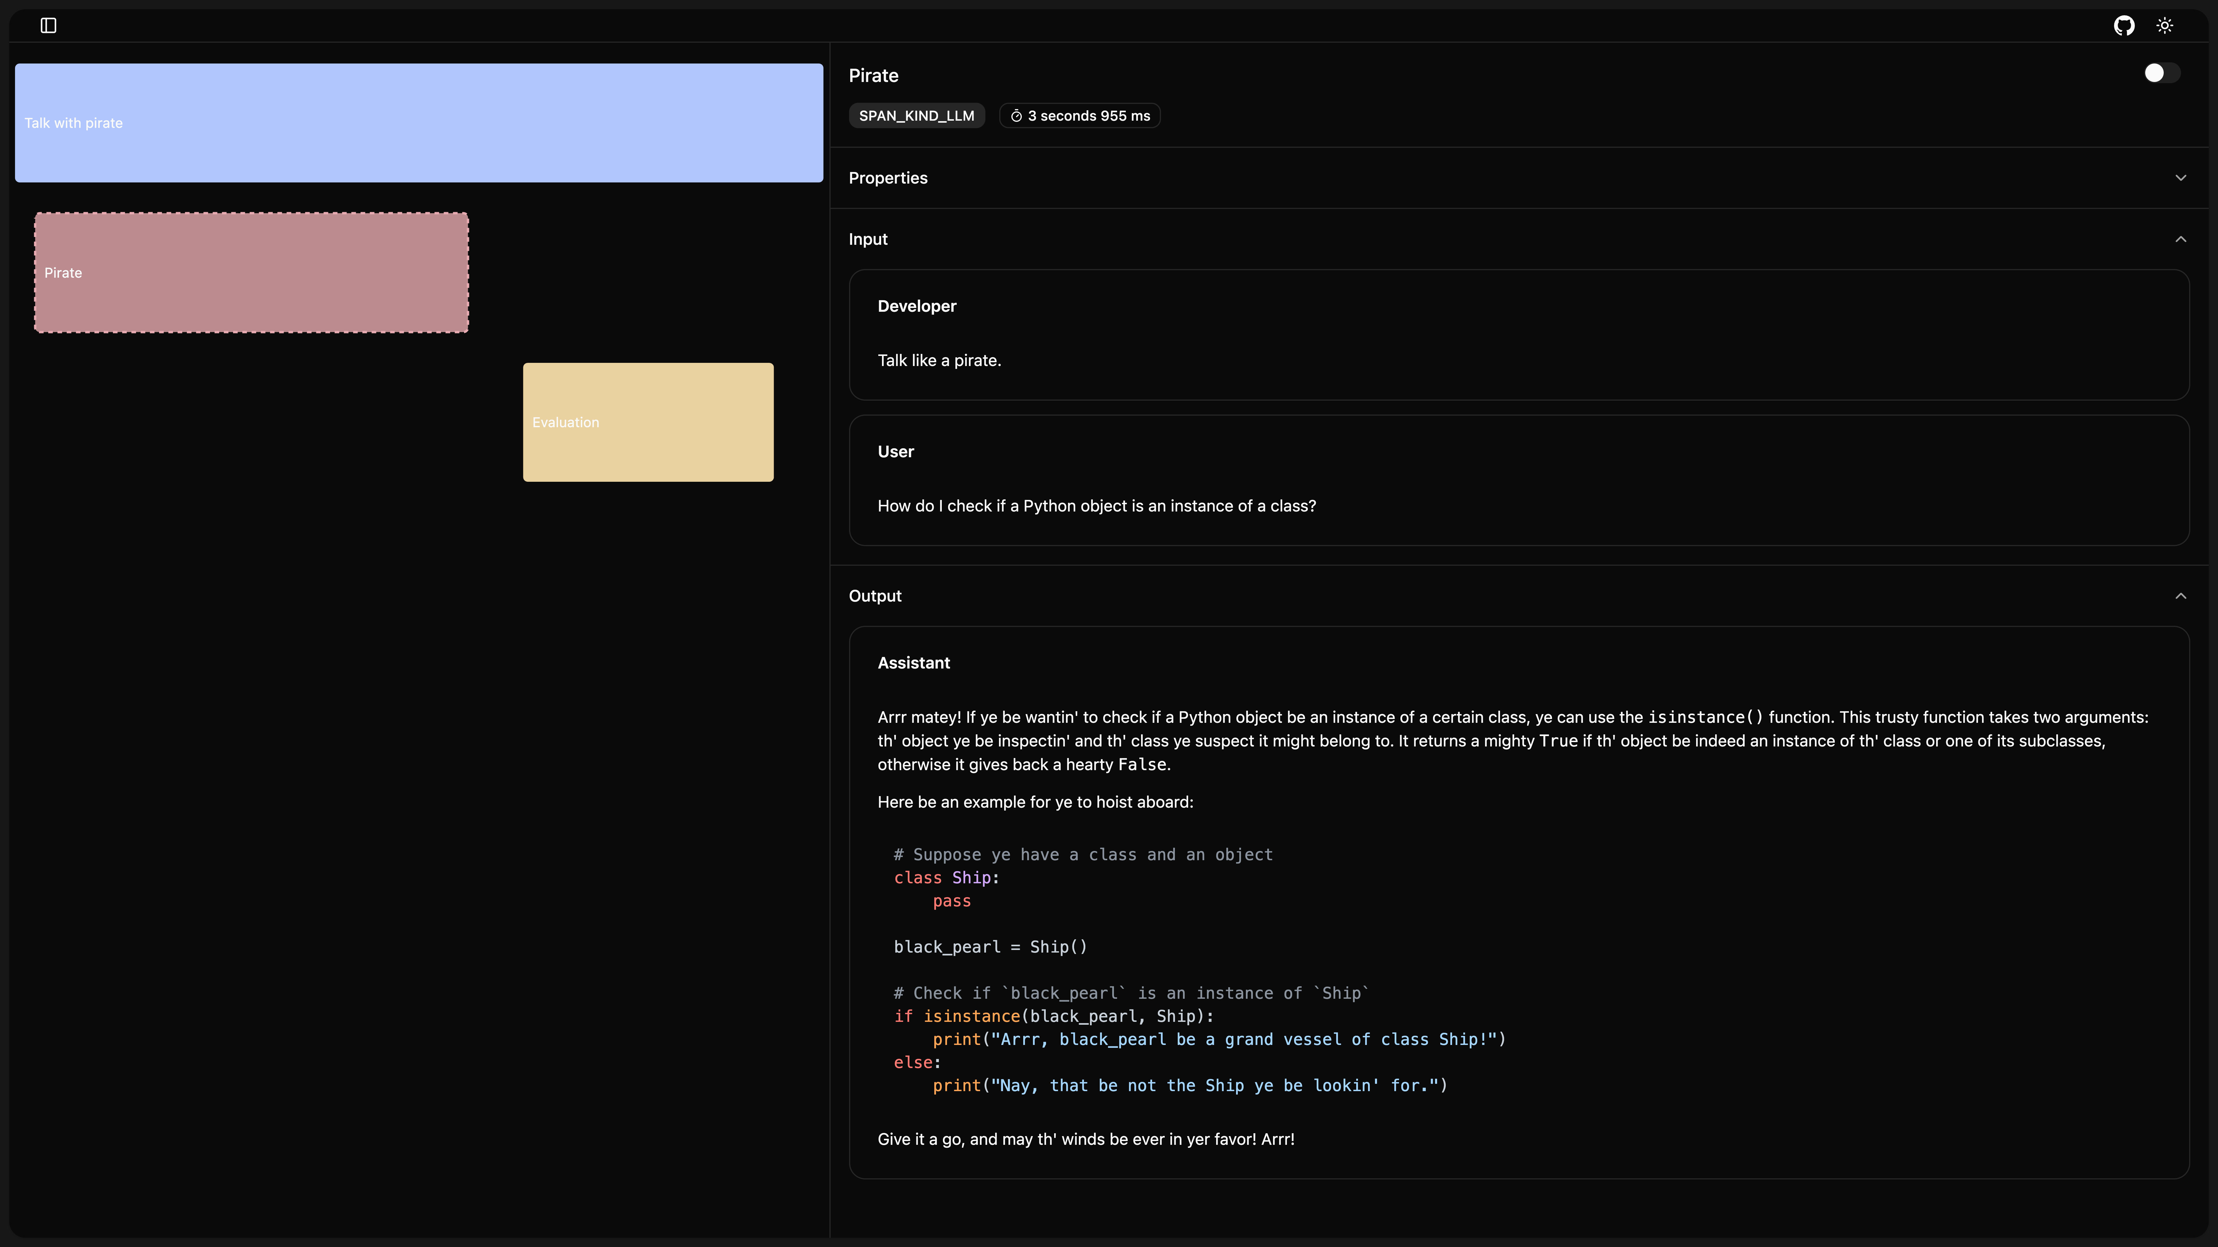
Task: Select the Pirate span block
Action: pyautogui.click(x=252, y=273)
